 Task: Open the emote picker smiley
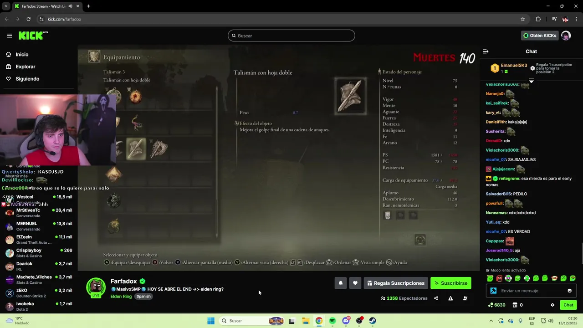(569, 291)
